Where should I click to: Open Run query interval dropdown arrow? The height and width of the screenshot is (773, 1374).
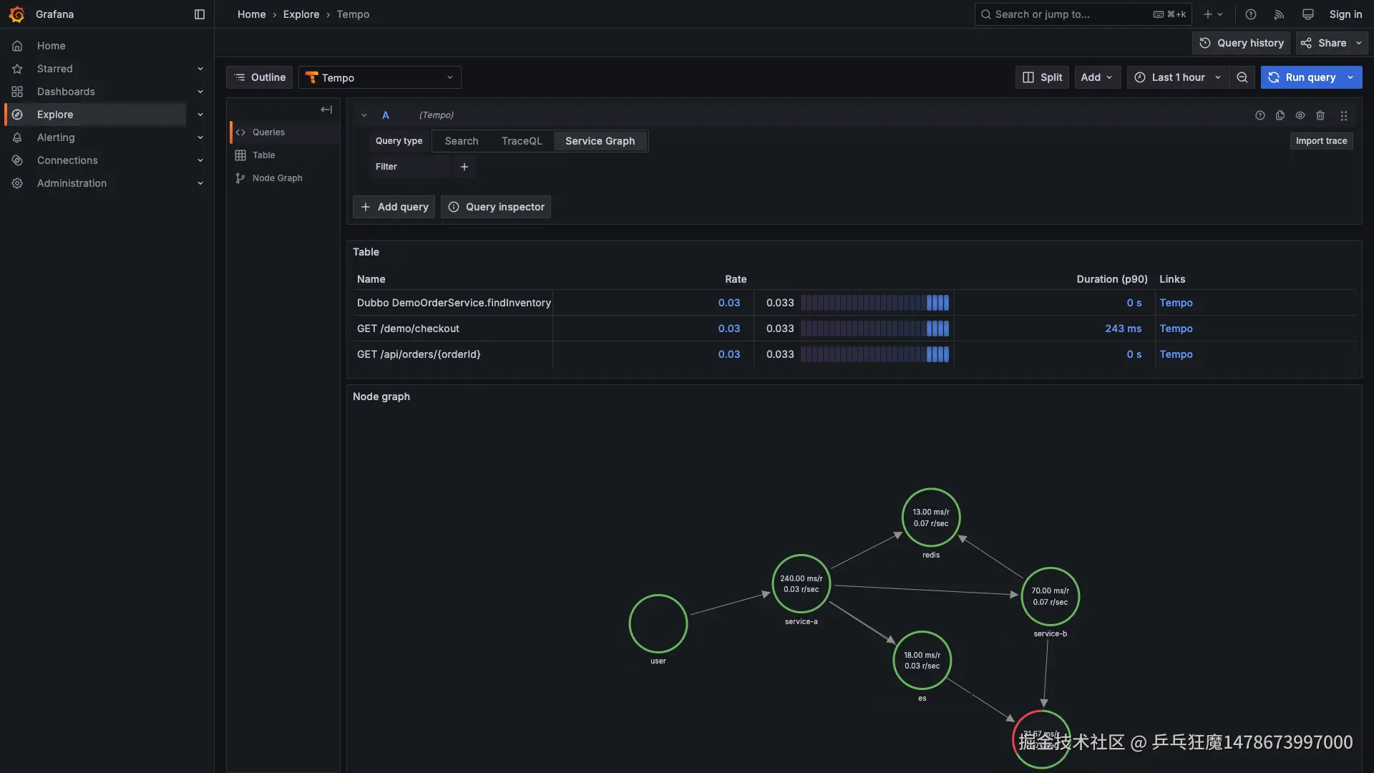[x=1351, y=77]
